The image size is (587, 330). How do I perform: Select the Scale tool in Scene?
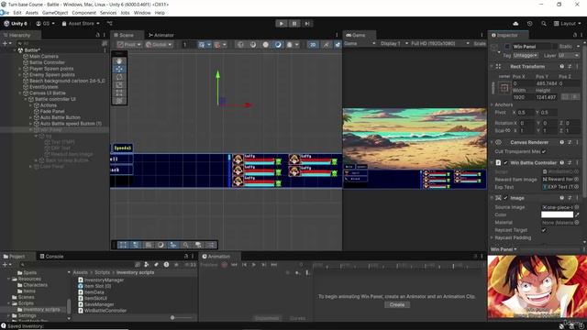119,85
